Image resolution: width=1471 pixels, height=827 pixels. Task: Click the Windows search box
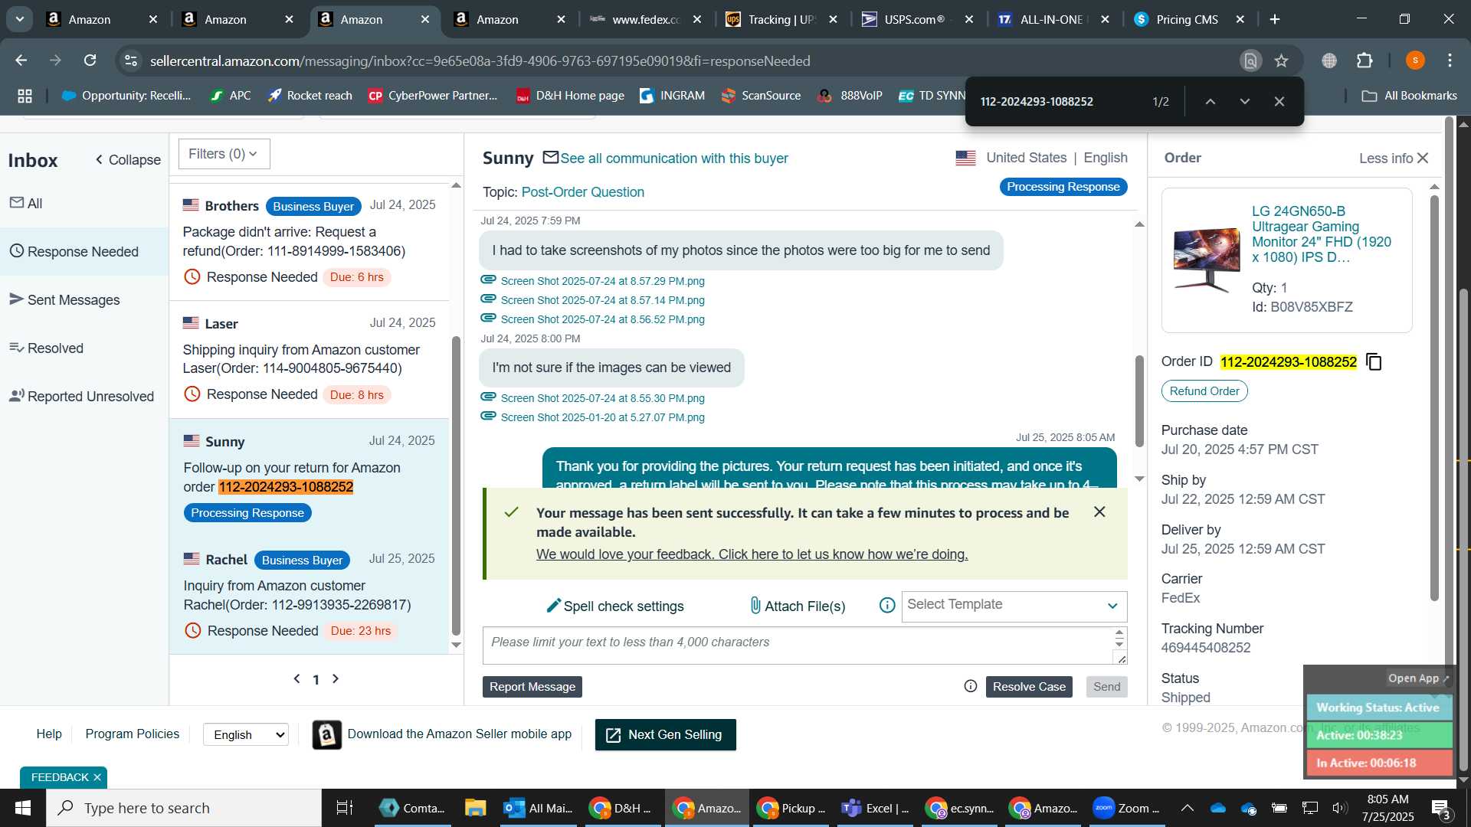[184, 808]
